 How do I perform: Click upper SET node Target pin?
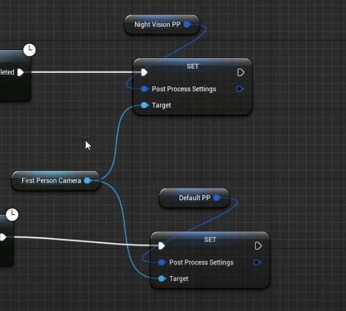[145, 105]
